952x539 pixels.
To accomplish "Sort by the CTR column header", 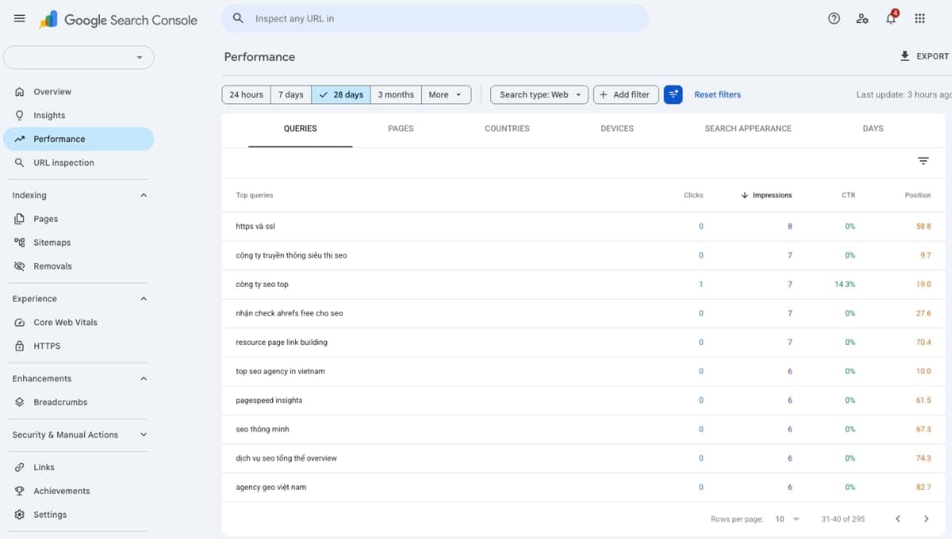I will point(848,195).
